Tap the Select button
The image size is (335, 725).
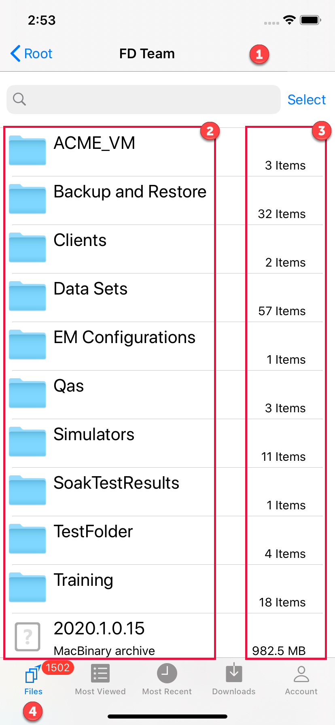click(306, 100)
